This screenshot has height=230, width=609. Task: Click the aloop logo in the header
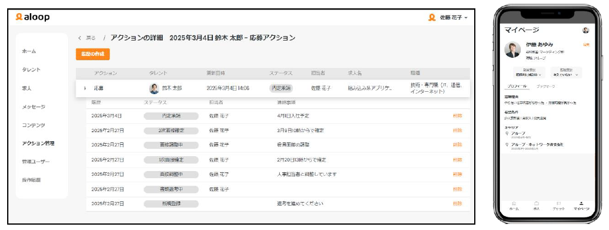point(33,17)
